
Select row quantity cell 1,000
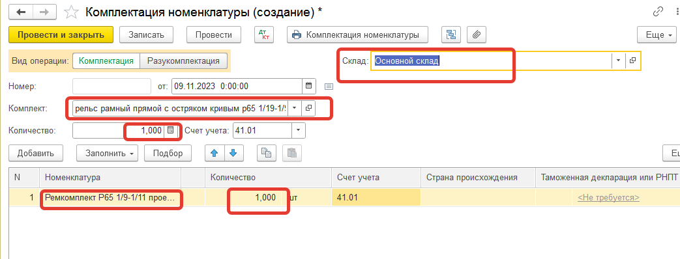point(243,197)
